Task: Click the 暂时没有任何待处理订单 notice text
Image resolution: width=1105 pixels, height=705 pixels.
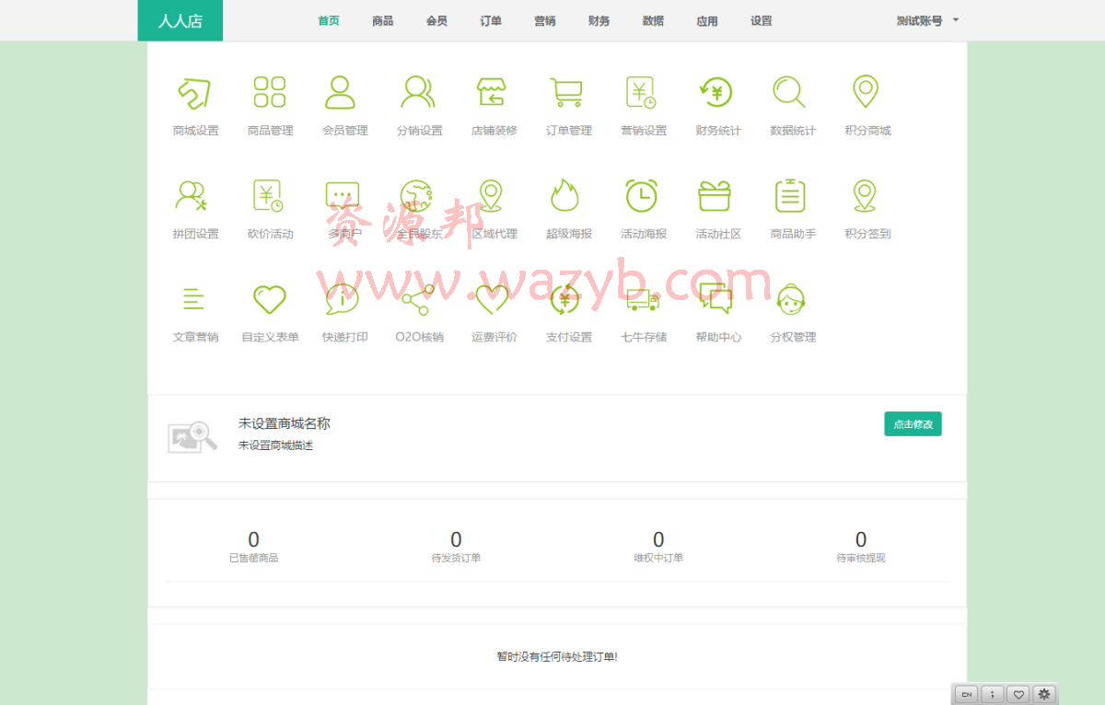Action: 557,656
